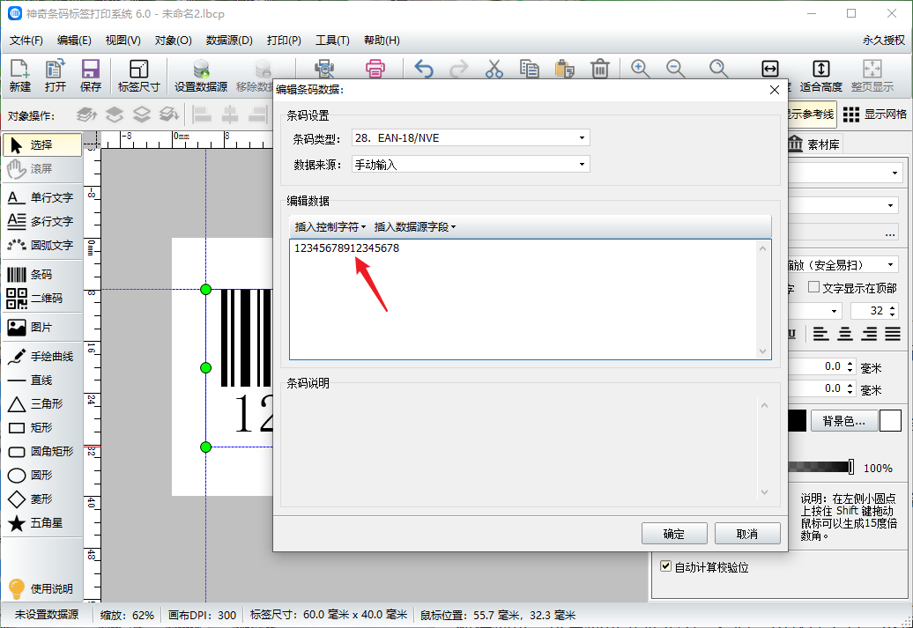Choose the 五角星 star shape tool
Image resolution: width=913 pixels, height=628 pixels.
click(x=41, y=523)
